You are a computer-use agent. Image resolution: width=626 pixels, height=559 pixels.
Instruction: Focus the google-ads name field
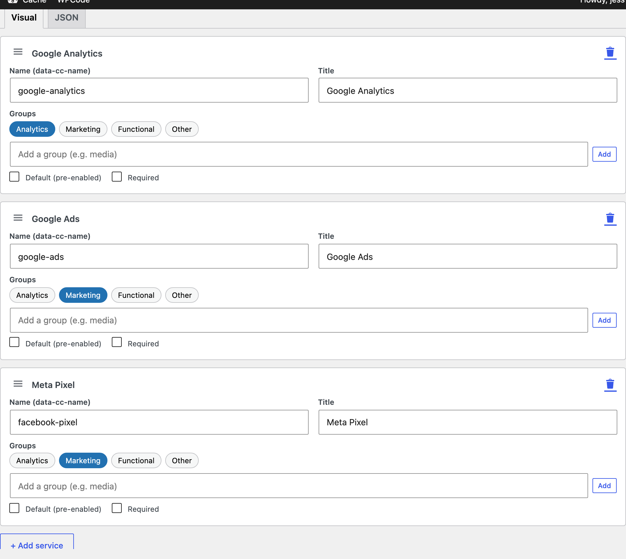coord(159,256)
